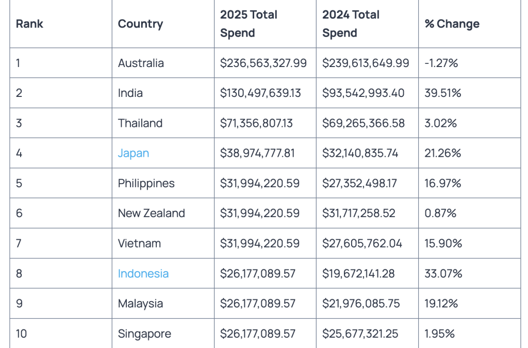This screenshot has width=528, height=348.
Task: Click Japan's 2025 spend $38,974,777.81
Action: coord(257,153)
